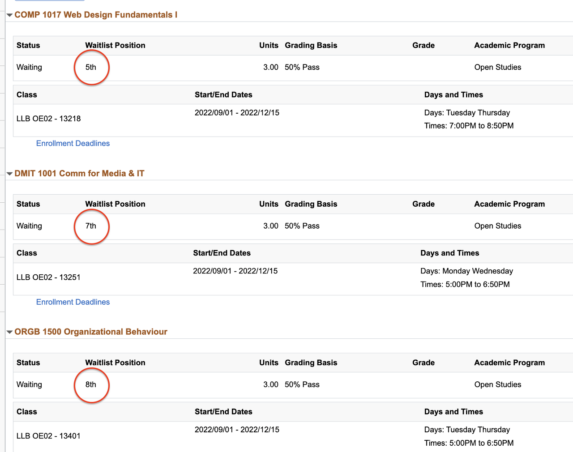This screenshot has width=573, height=452.
Task: Click the ORGB 1500 Organizational Behaviour heading
Action: [91, 332]
